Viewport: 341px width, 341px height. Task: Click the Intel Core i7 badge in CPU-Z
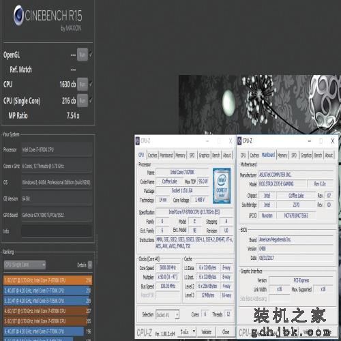pyautogui.click(x=222, y=186)
